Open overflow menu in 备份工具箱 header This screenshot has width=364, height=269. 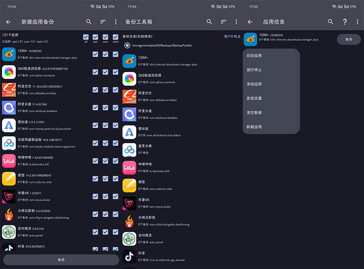(236, 22)
